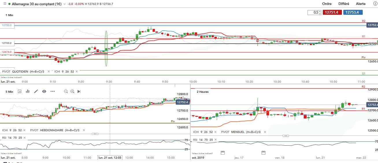Open the 2 Heures timeframe selector
378x163 pixels.
click(x=203, y=92)
